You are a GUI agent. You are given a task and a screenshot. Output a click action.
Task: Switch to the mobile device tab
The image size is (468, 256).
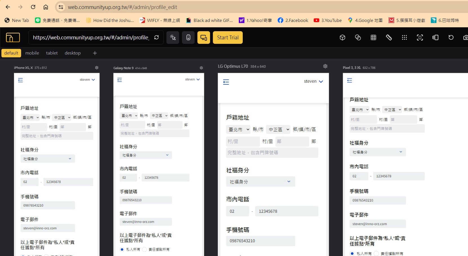click(32, 53)
